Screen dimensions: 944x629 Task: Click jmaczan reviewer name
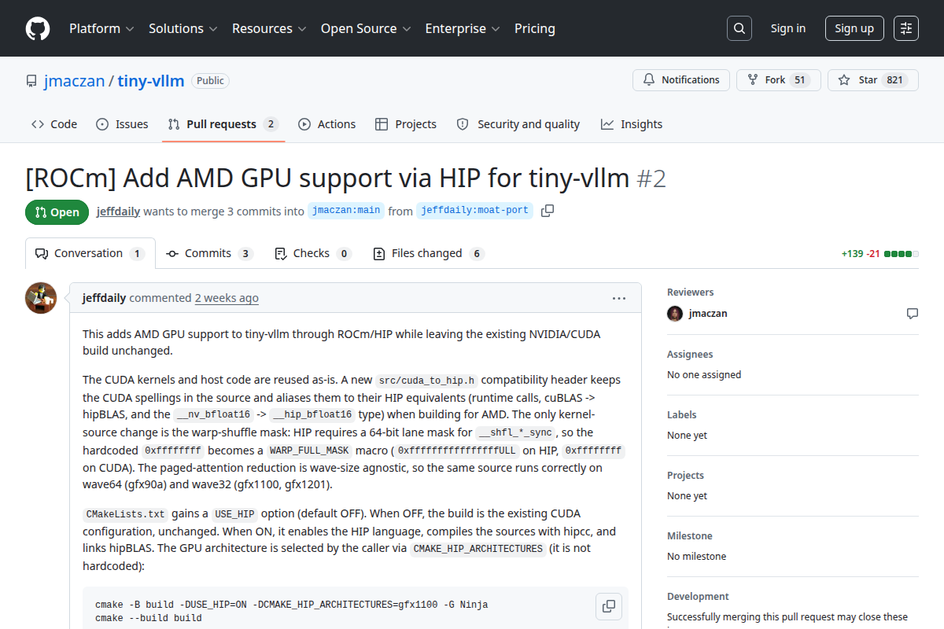pyautogui.click(x=708, y=313)
